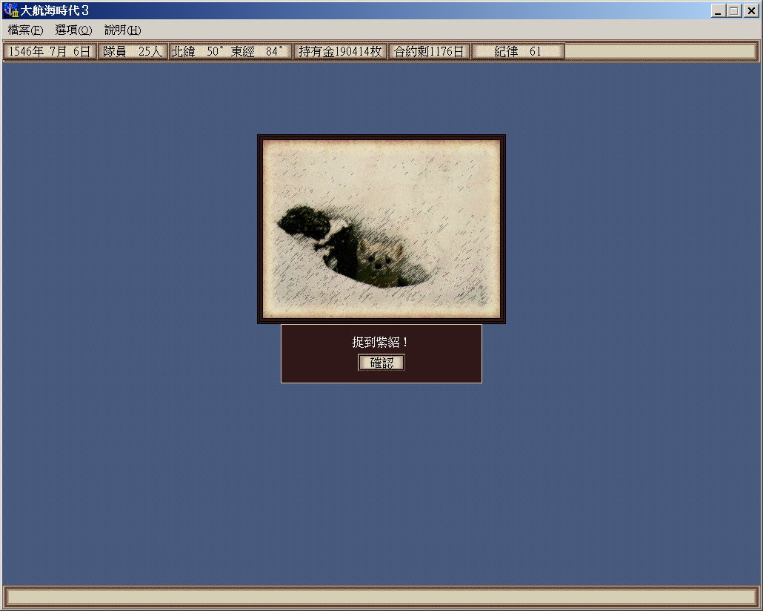The height and width of the screenshot is (611, 763).
Task: Open the 檔案(F) menu
Action: tap(25, 30)
